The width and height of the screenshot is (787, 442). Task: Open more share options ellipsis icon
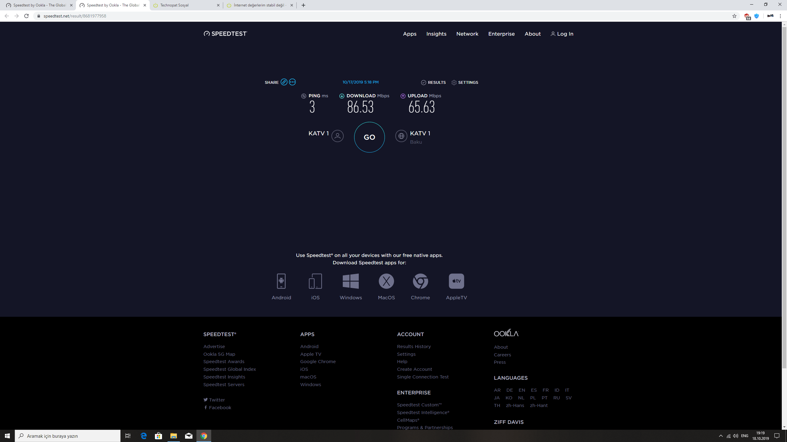(292, 82)
